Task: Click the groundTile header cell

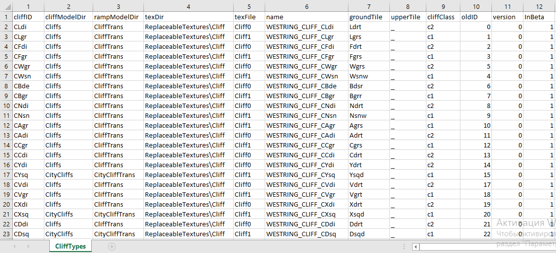Action: coord(369,17)
